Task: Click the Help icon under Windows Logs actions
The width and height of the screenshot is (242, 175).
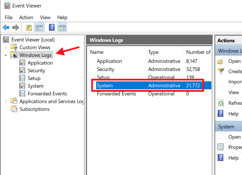Action: [220, 113]
